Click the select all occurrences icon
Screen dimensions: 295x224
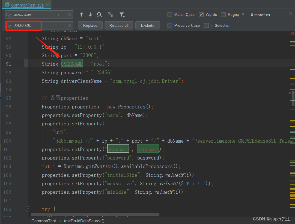111,14
